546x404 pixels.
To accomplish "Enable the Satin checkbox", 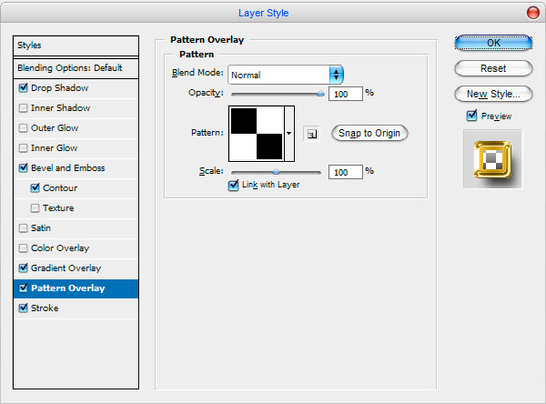I will click(x=23, y=228).
